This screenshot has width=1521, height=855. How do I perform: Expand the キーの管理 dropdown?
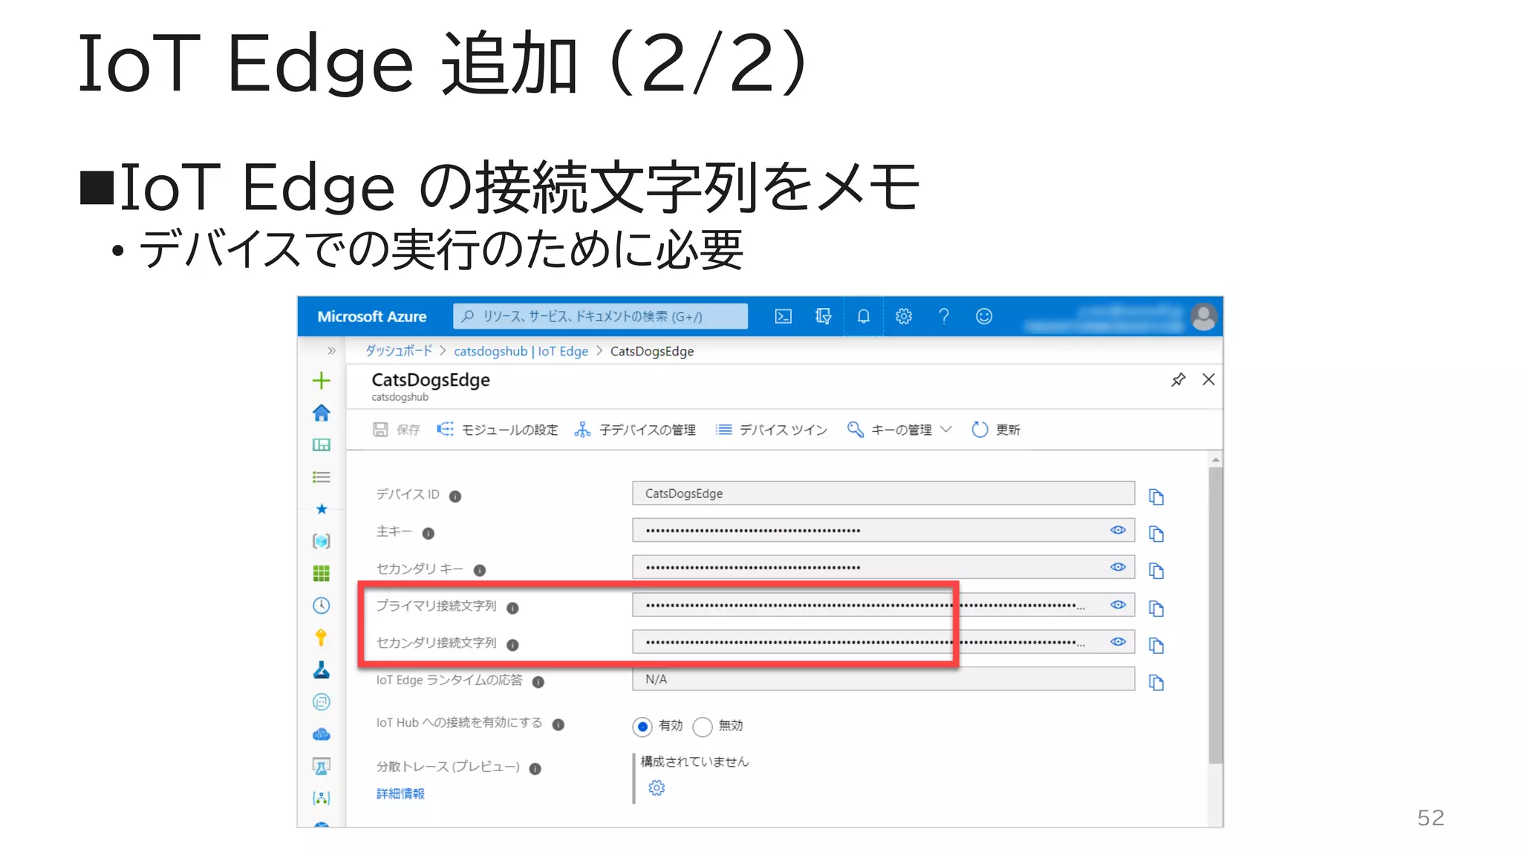(899, 430)
